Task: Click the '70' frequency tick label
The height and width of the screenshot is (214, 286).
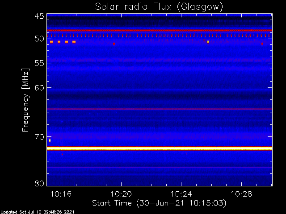Action: pos(39,137)
